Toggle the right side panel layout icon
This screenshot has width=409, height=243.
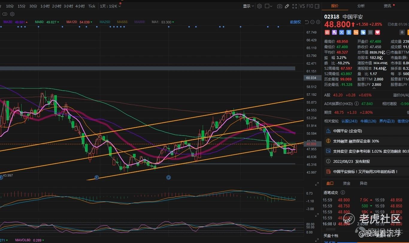[317, 6]
